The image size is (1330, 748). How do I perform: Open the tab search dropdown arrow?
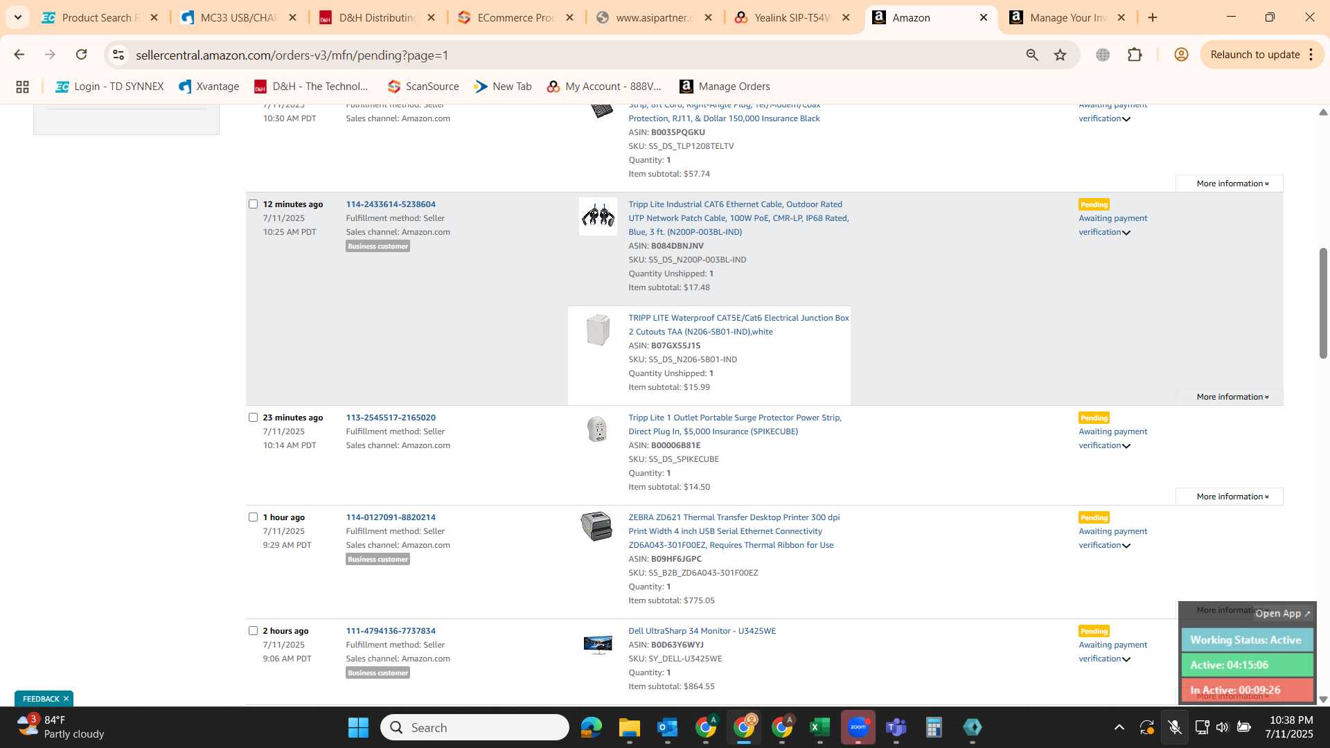click(x=17, y=17)
